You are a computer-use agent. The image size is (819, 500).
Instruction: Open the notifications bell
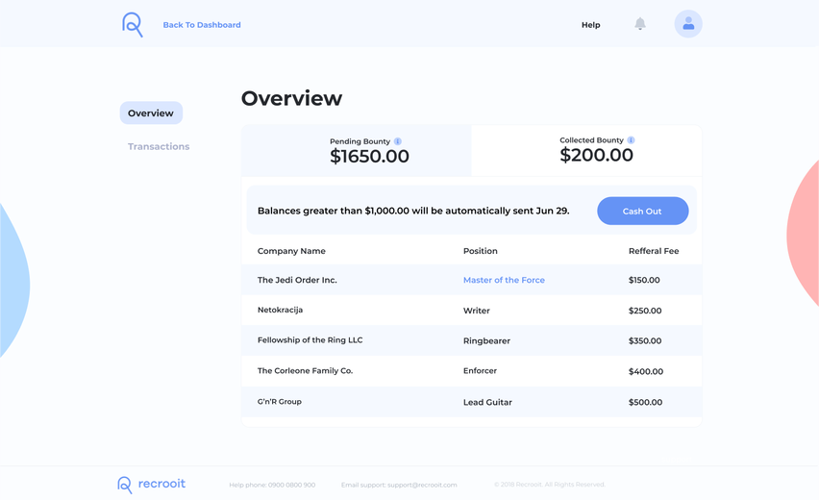(640, 24)
